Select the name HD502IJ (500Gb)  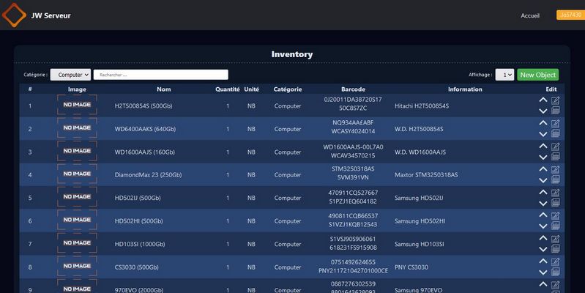coord(138,199)
